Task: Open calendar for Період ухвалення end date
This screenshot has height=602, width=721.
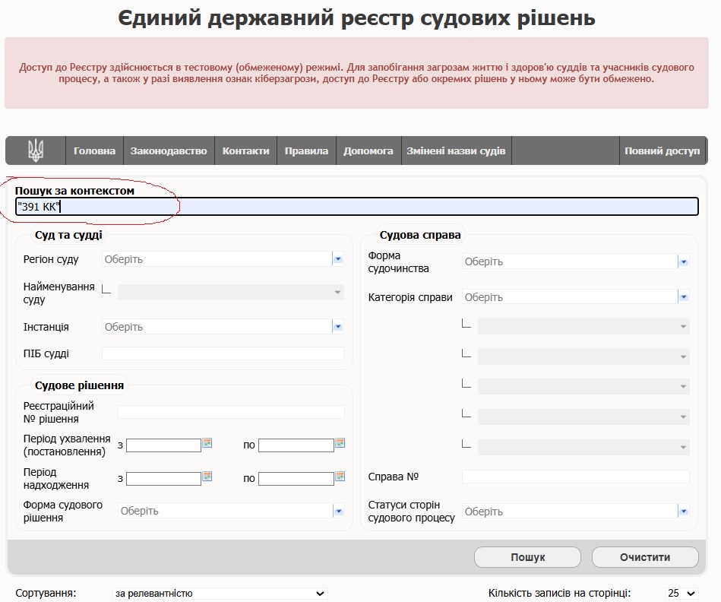Action: point(340,443)
